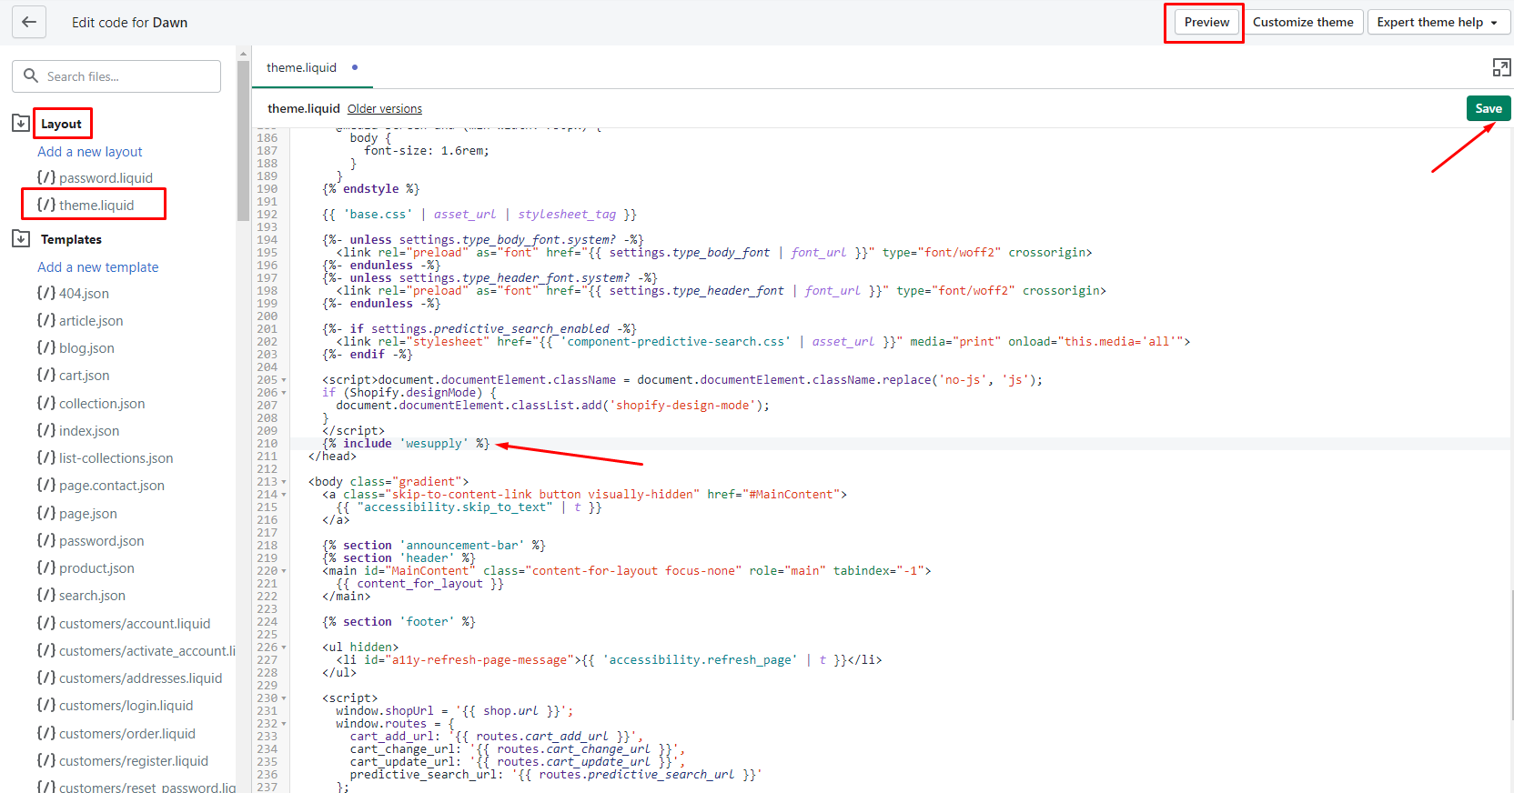This screenshot has height=793, width=1514.
Task: Click the page.contact.json file icon
Action: [x=46, y=485]
